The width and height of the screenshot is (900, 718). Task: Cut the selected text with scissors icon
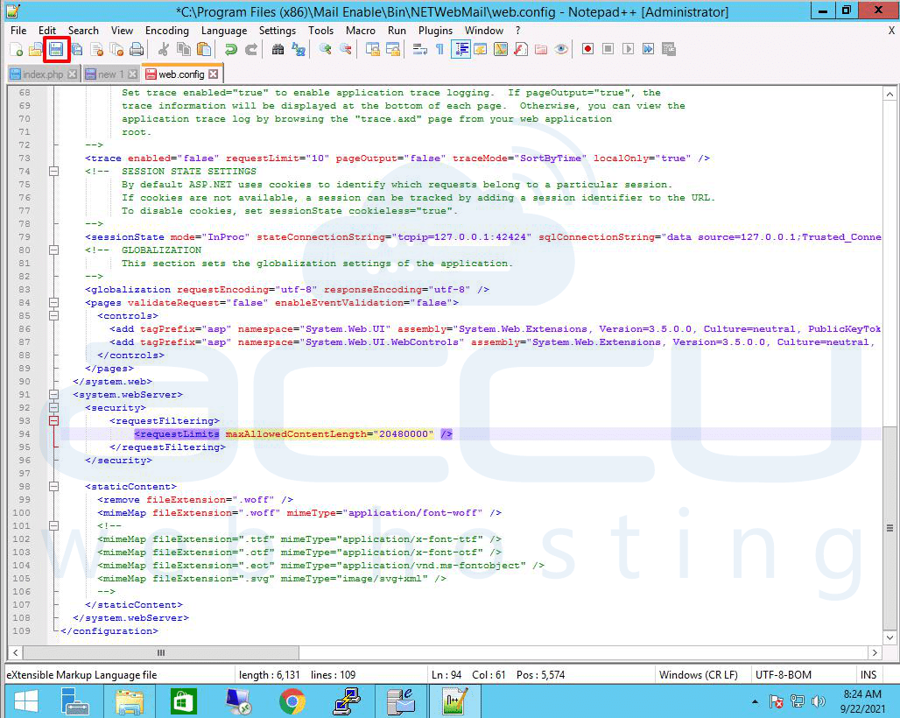pyautogui.click(x=164, y=49)
